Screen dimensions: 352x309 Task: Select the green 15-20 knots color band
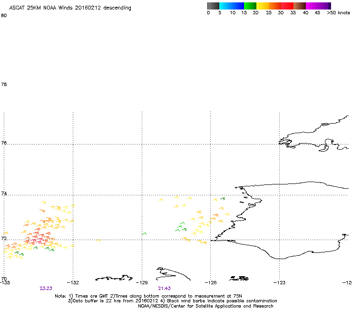coord(250,6)
